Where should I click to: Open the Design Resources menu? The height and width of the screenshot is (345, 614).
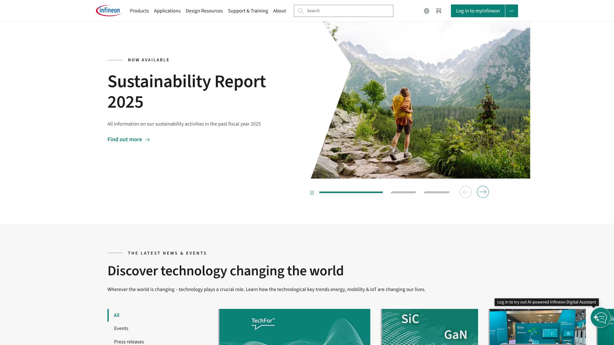click(x=204, y=11)
